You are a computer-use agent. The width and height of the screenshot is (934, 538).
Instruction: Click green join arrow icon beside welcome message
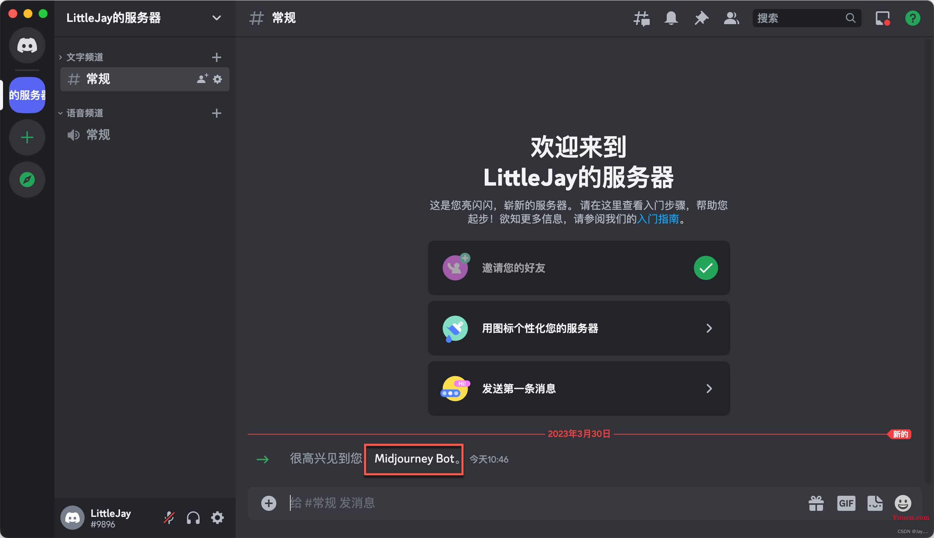coord(263,460)
